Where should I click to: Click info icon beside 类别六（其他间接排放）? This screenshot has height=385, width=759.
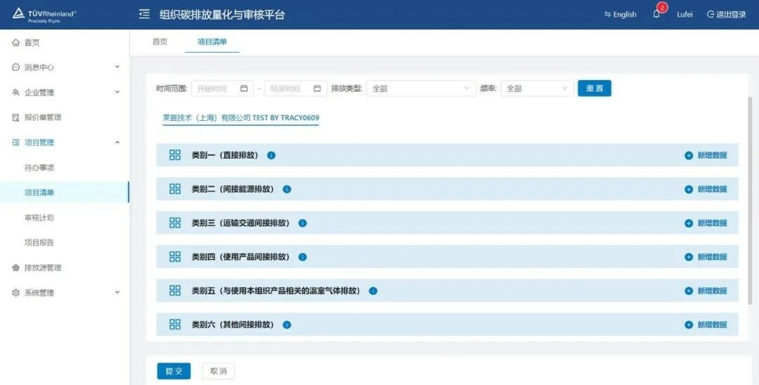(287, 325)
